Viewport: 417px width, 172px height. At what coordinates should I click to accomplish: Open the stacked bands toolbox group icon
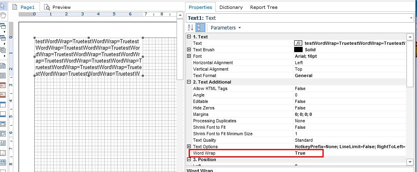[x=3, y=26]
